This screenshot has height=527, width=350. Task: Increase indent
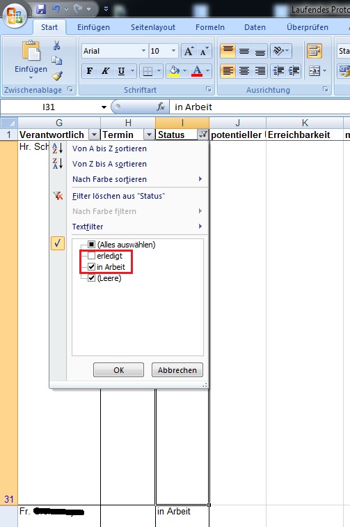coord(294,71)
